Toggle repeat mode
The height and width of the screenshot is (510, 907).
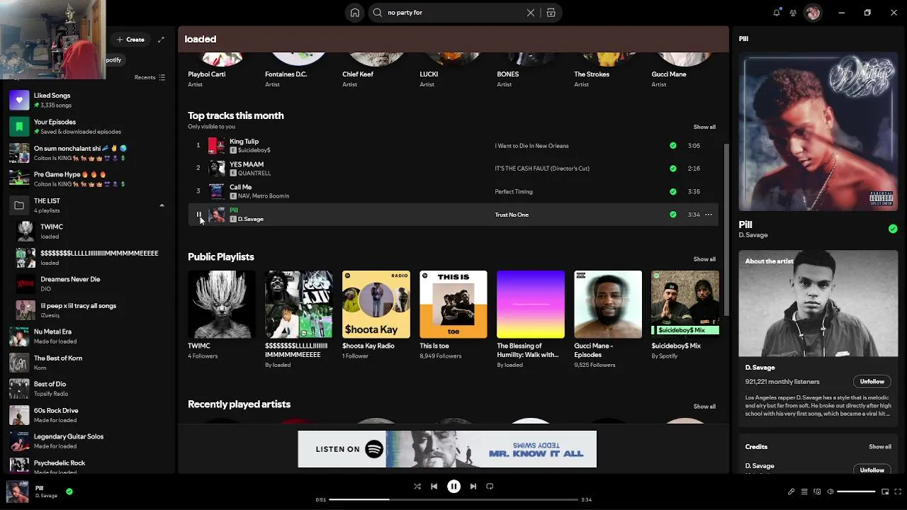490,487
